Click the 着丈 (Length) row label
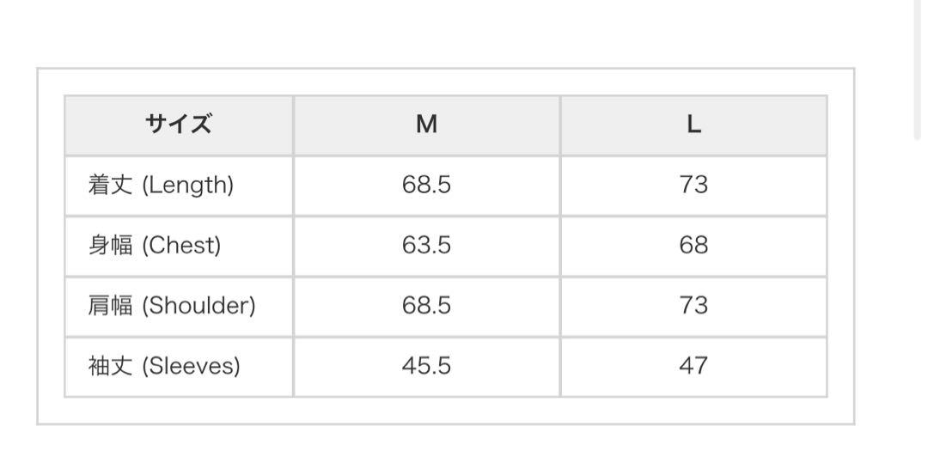Screen dimensions: 928x457 [161, 186]
